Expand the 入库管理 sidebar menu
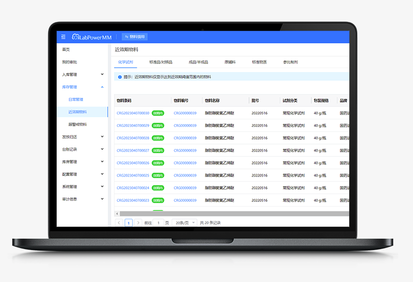 point(82,74)
